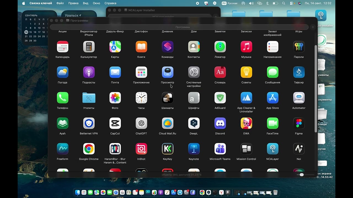
Task: Open the Словарь dictionary app
Action: pyautogui.click(x=220, y=72)
